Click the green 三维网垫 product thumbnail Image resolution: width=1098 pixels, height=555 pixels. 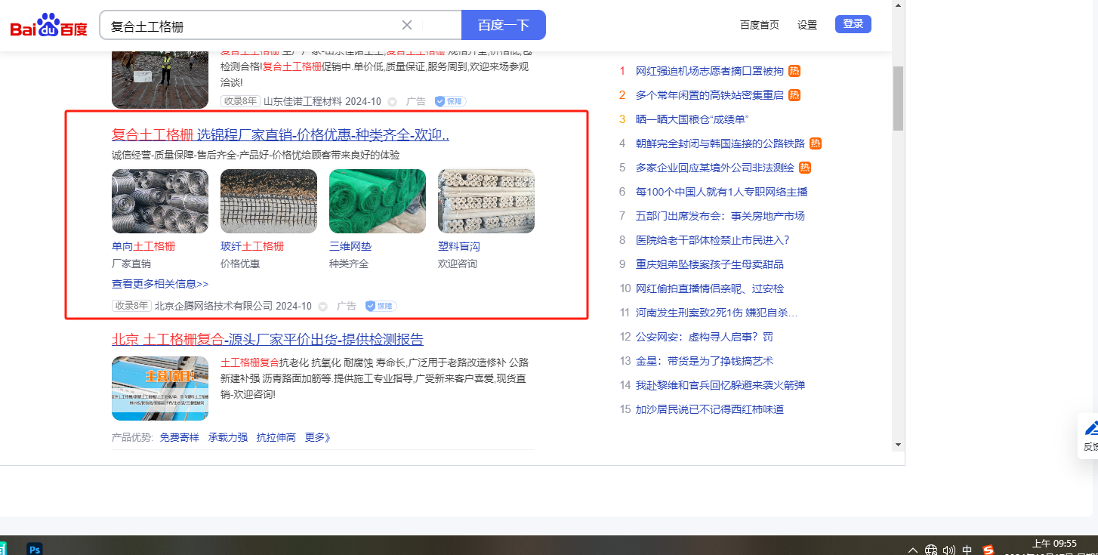tap(378, 201)
